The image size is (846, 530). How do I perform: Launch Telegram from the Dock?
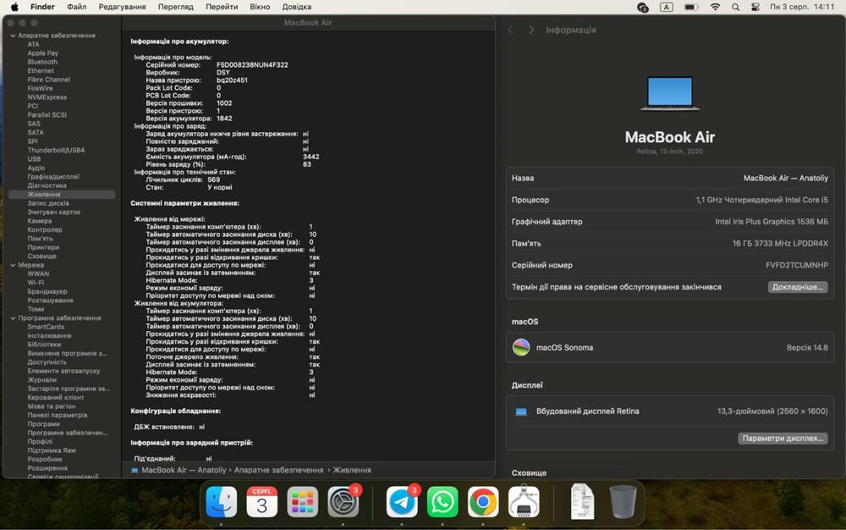pyautogui.click(x=402, y=502)
